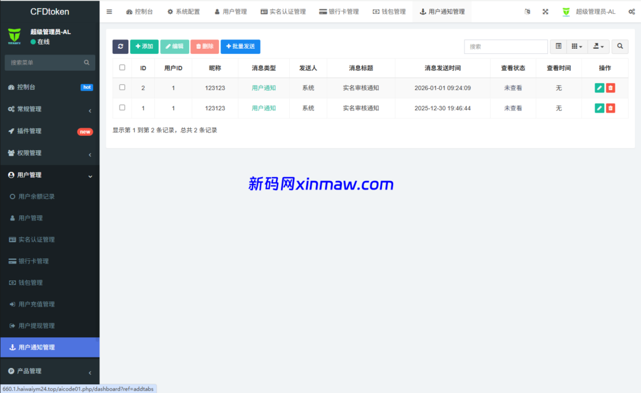Screen dimensions: 641x393
Task: Click the 批量发送 button
Action: tap(240, 46)
